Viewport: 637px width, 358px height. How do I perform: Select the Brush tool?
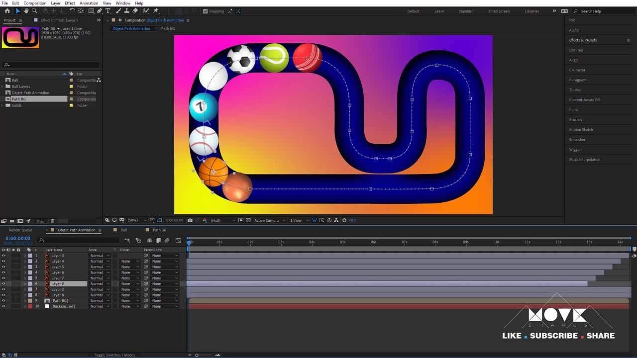(x=118, y=11)
